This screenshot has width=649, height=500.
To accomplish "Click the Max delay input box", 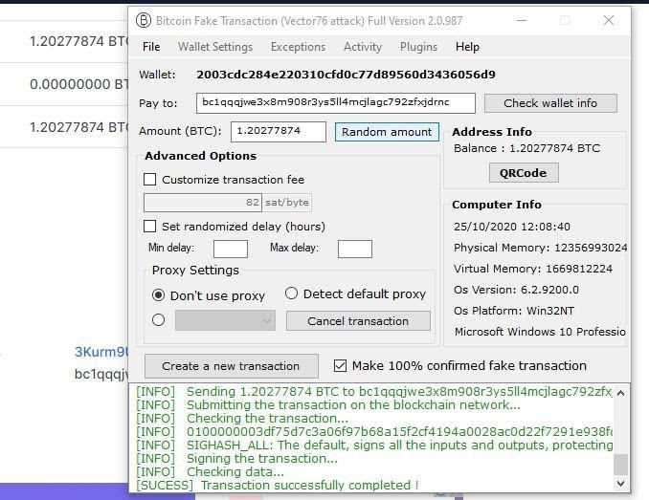I will coord(355,249).
